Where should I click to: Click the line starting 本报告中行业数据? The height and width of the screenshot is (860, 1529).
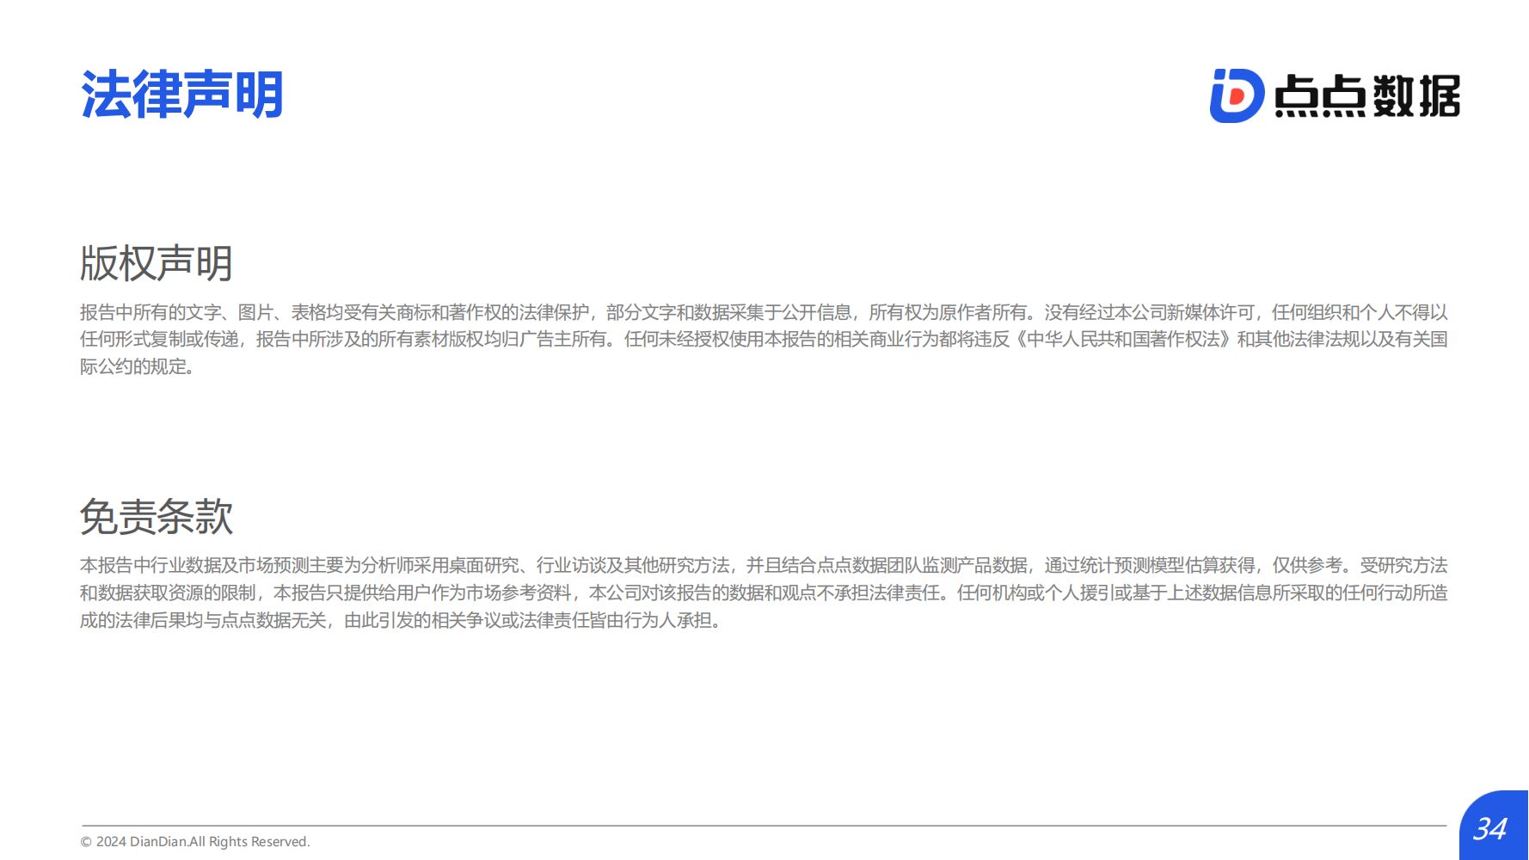coord(764,565)
